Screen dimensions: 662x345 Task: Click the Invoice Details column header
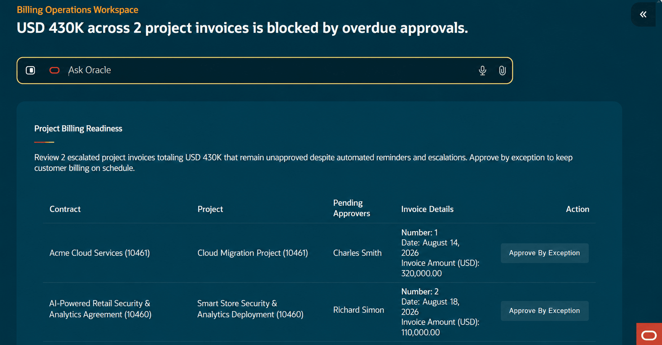pos(427,209)
